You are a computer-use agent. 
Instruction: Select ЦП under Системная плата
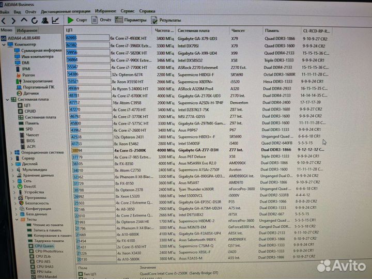coord(24,105)
